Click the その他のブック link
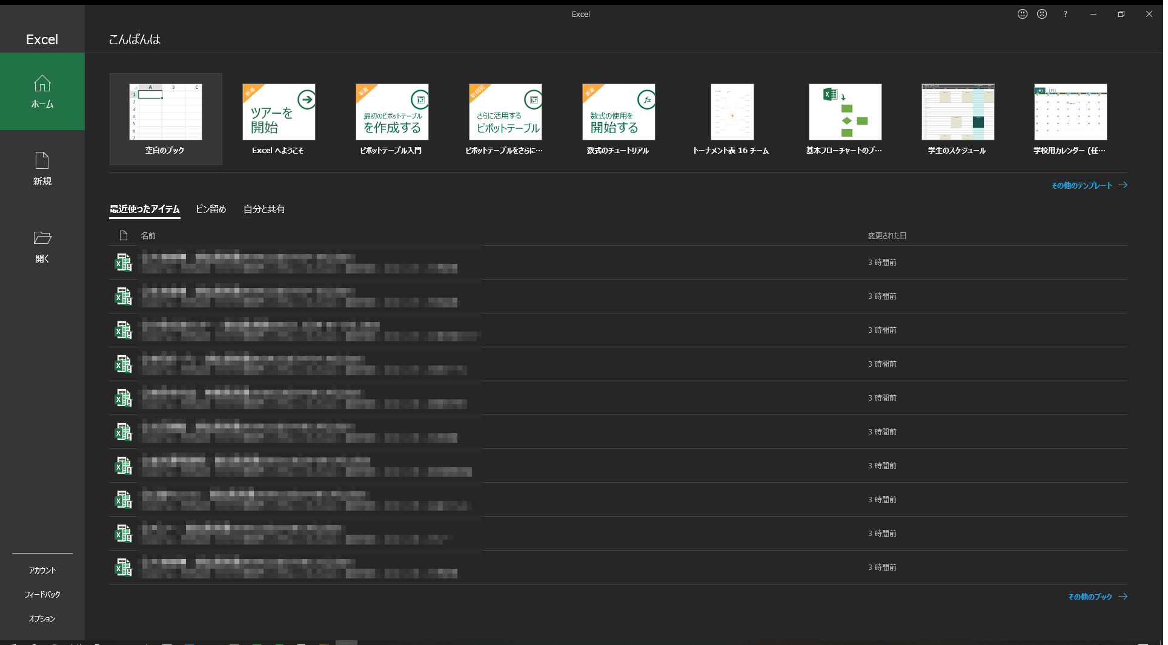 [x=1090, y=597]
